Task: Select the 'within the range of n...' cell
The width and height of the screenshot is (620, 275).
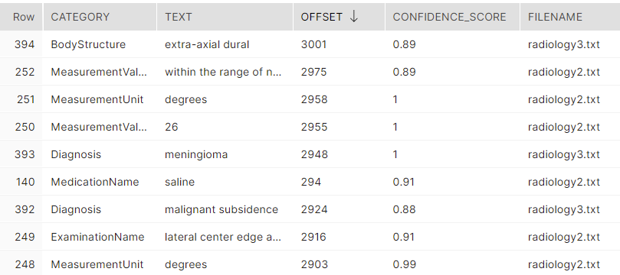Action: [x=223, y=72]
